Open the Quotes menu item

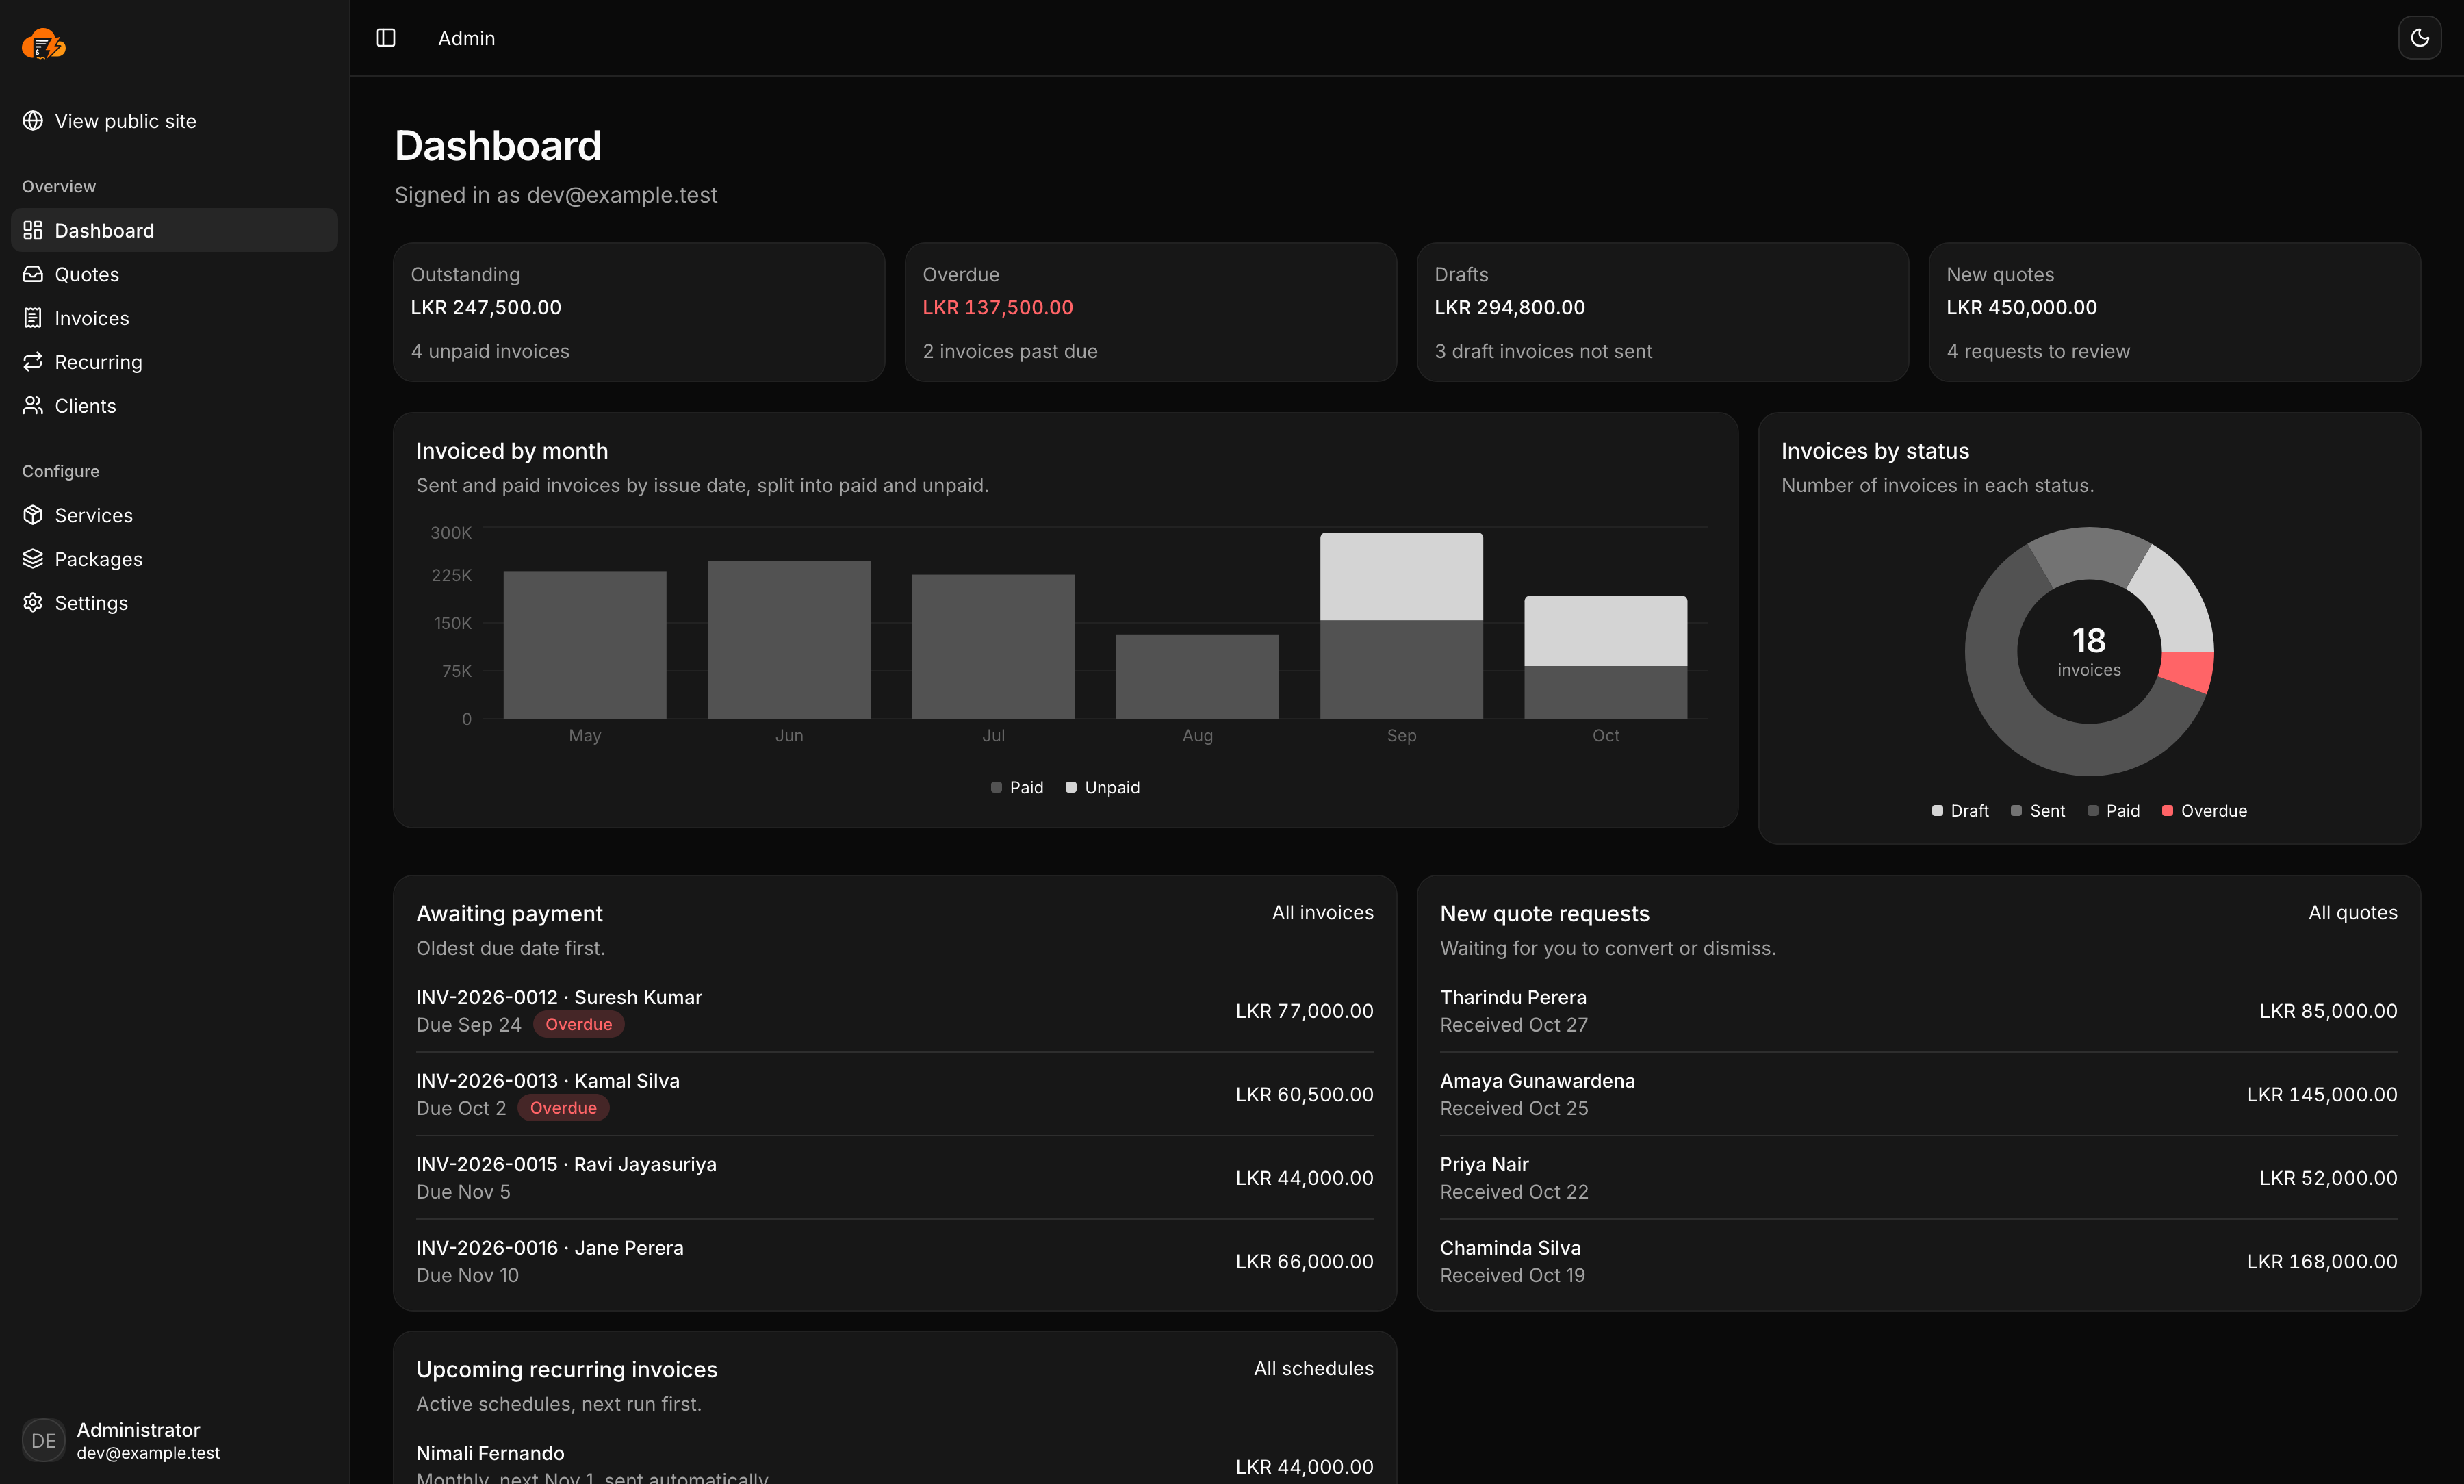point(174,274)
